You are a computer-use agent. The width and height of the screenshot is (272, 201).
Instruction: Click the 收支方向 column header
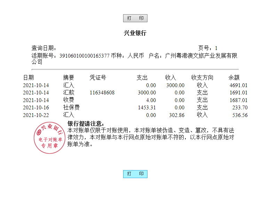202,77
